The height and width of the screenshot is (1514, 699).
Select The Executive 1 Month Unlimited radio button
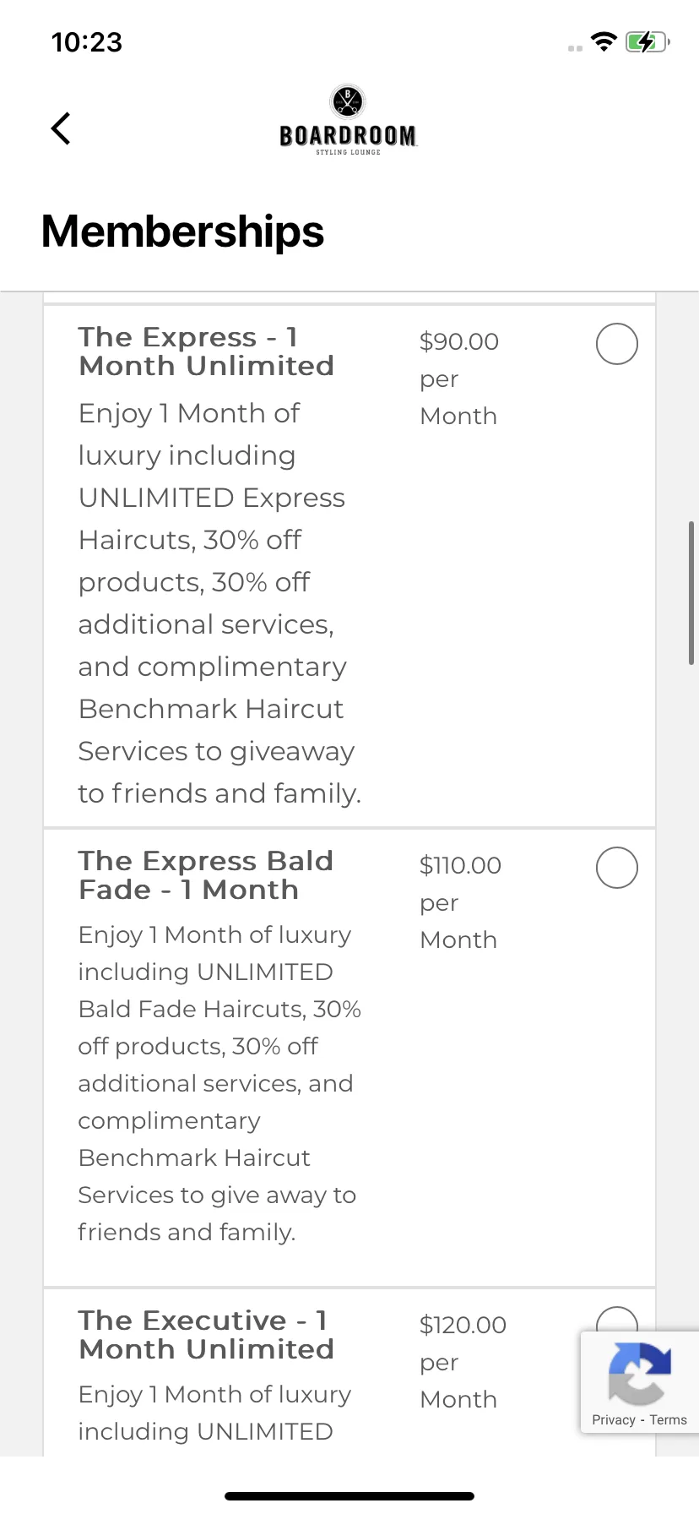pos(617,1320)
